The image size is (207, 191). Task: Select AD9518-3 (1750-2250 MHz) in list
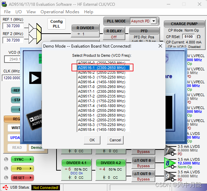(103, 125)
